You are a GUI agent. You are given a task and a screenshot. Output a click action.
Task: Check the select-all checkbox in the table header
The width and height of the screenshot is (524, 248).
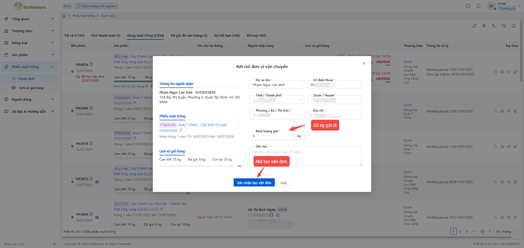66,46
